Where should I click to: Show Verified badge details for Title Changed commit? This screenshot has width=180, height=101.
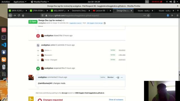click(x=113, y=60)
